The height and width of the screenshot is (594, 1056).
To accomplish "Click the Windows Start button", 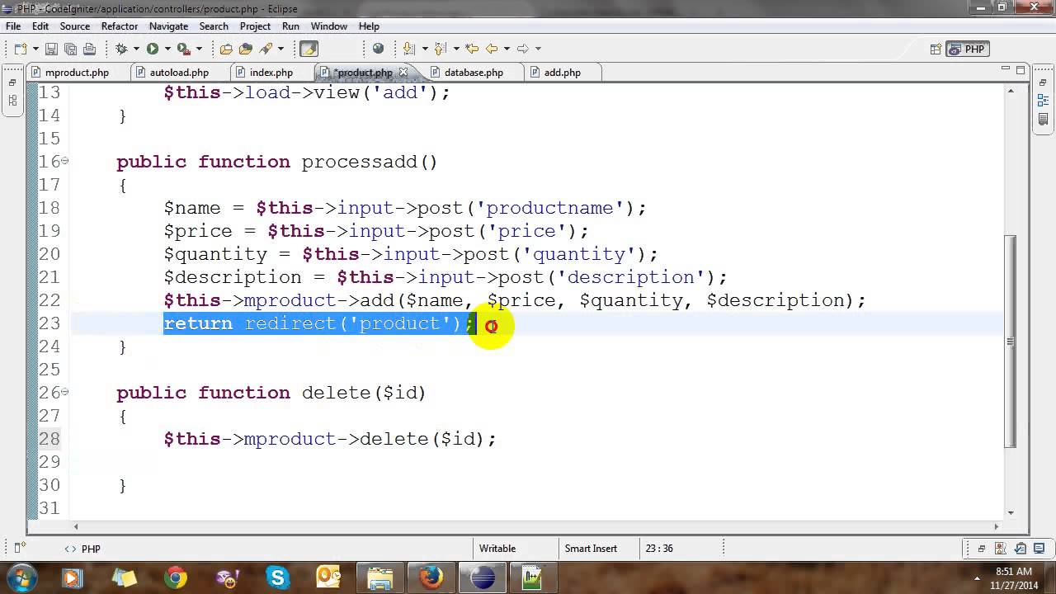I will (x=21, y=577).
